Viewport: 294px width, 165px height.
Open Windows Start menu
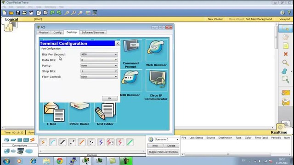(x=6, y=161)
